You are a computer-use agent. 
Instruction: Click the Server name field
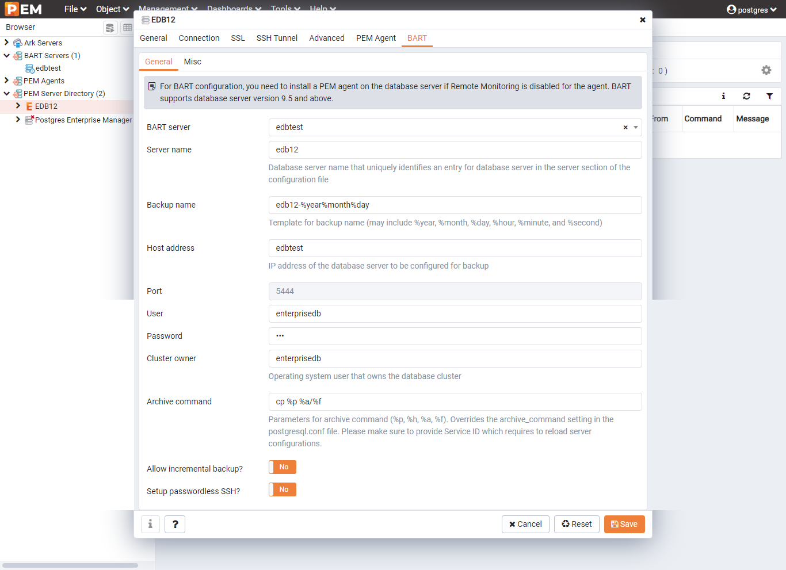[455, 150]
